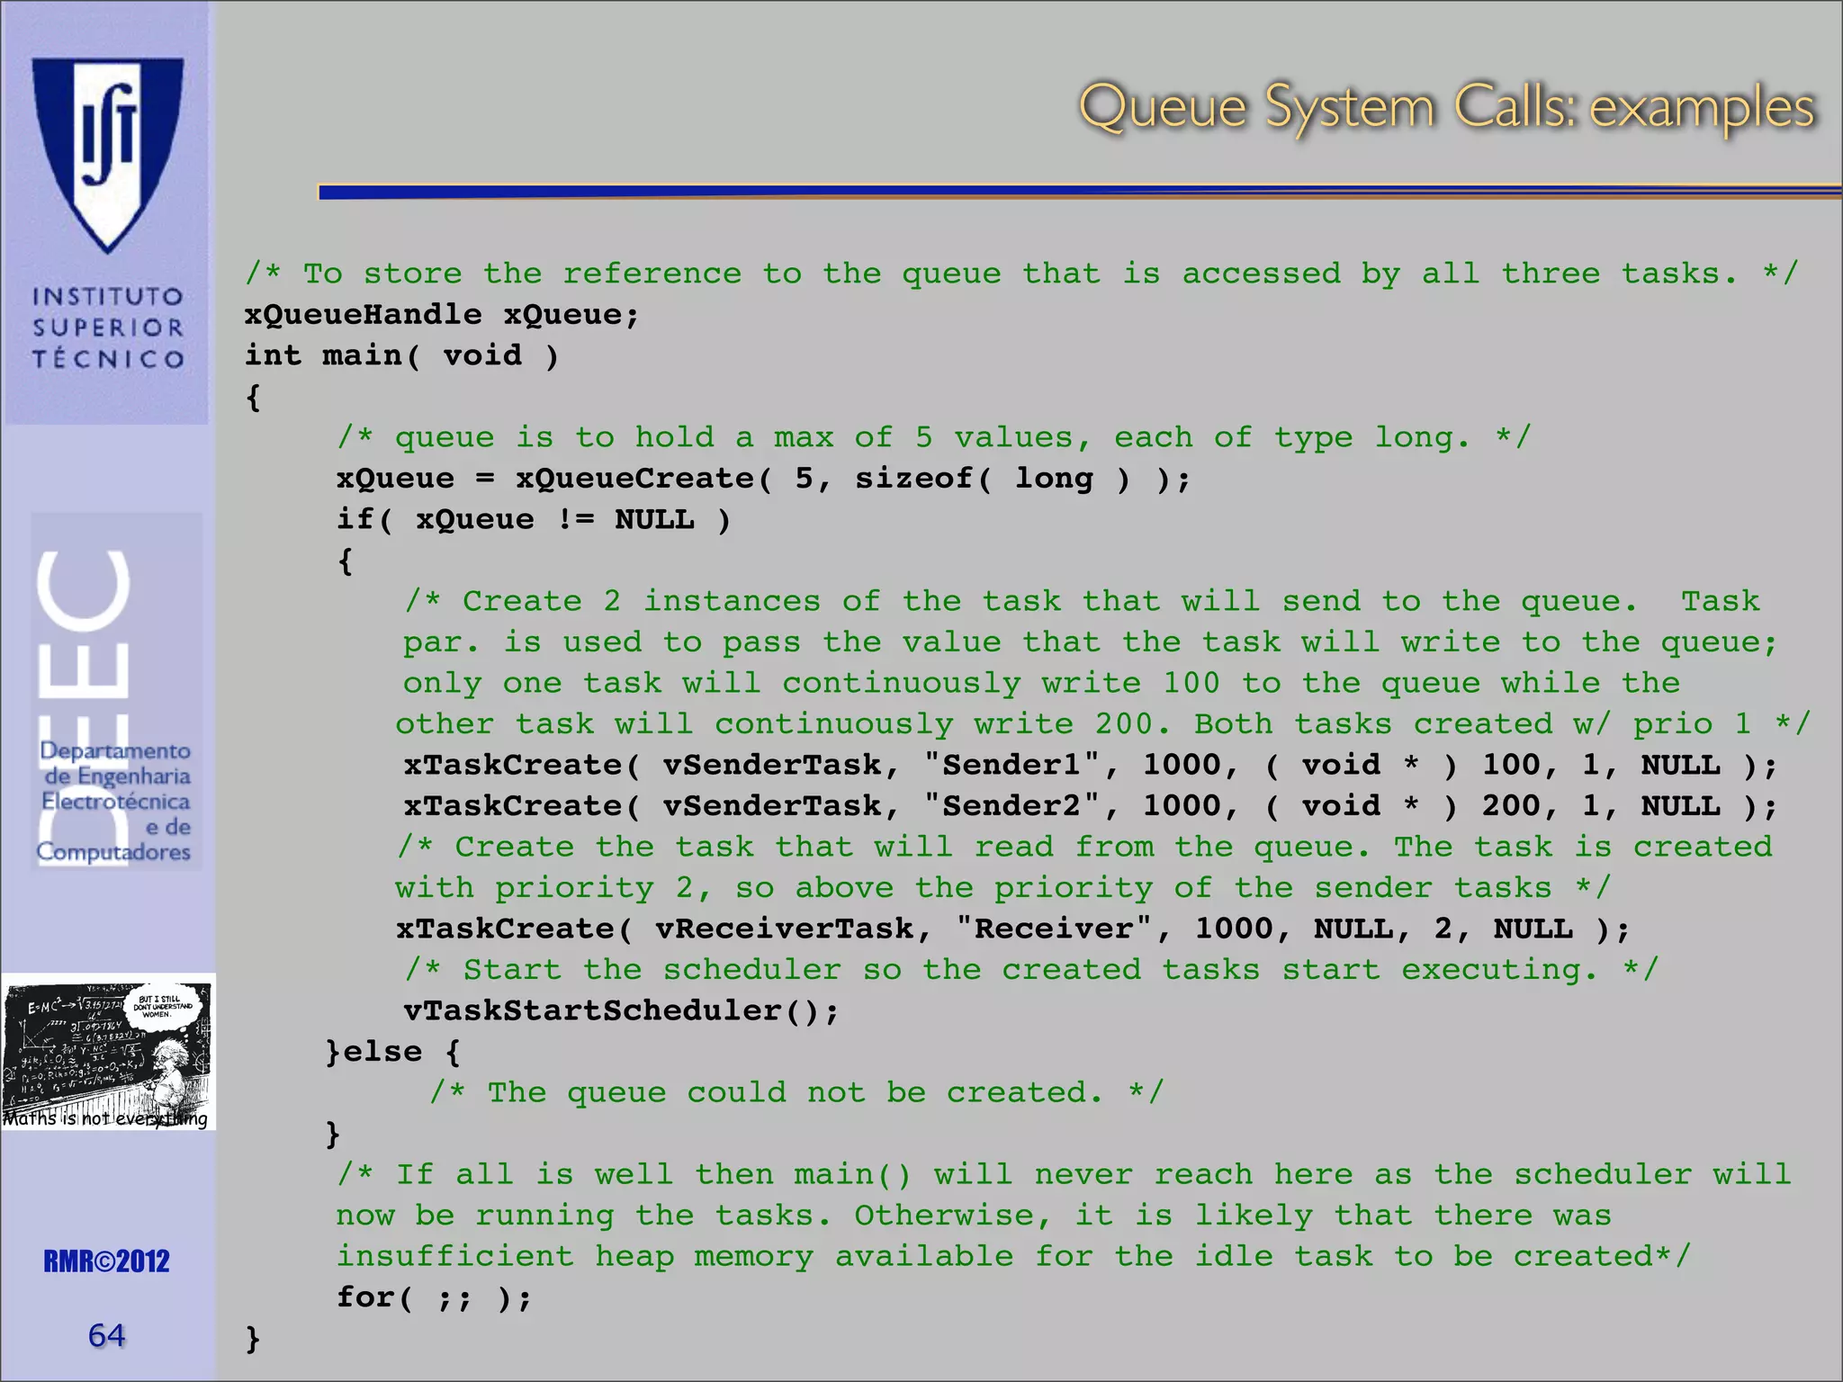Click comment 'To store the reference to the queue'
The height and width of the screenshot is (1382, 1843).
1021,274
